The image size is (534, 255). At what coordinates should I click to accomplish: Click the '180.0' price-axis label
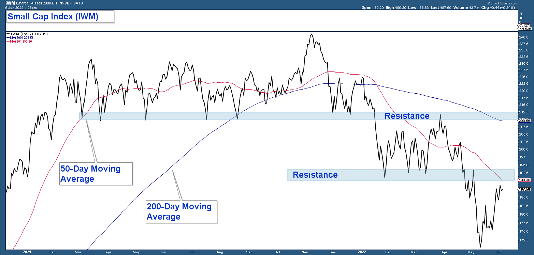[523, 214]
